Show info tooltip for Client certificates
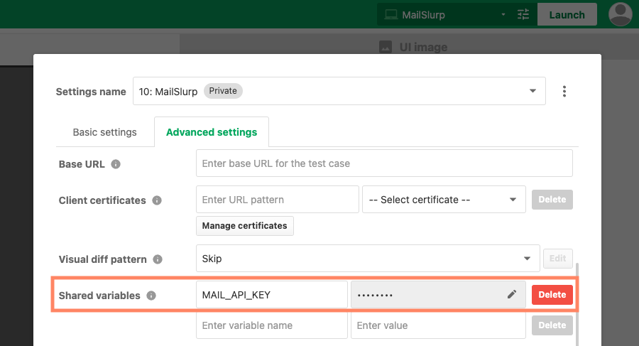Viewport: 639px width, 346px height. [x=157, y=200]
